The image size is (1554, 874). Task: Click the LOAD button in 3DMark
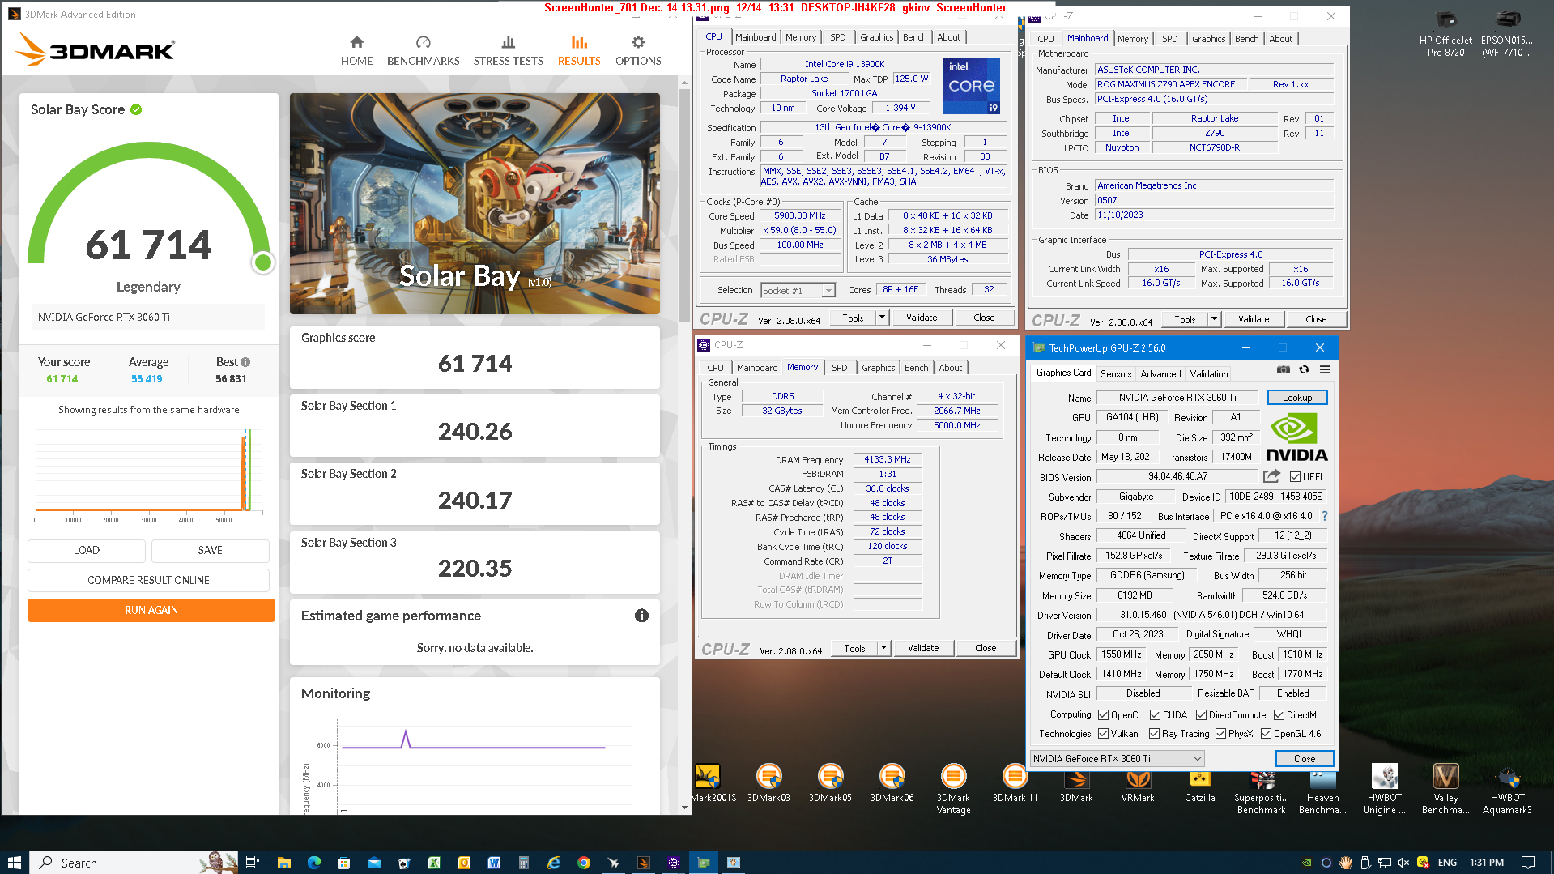[x=87, y=550]
